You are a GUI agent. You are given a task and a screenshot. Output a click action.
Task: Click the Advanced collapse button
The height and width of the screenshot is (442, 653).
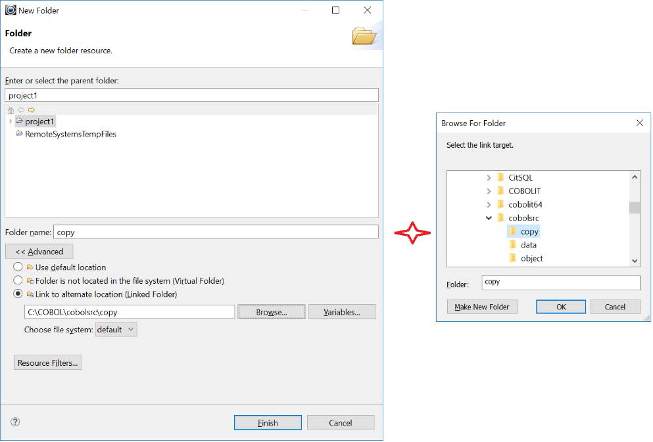(39, 251)
